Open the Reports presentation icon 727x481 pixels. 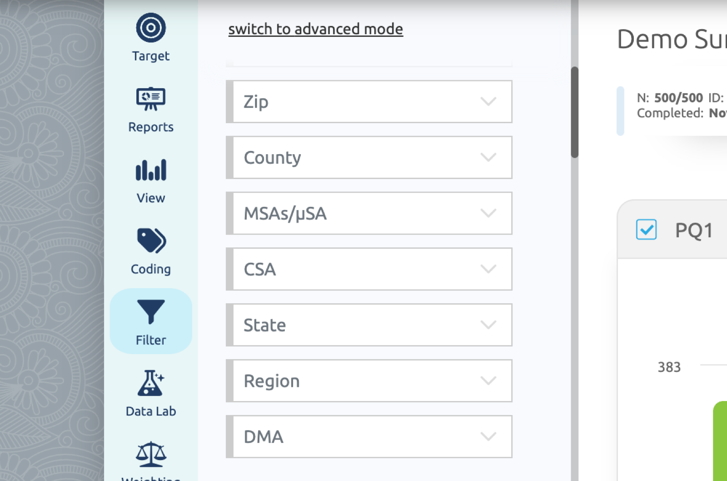151,99
